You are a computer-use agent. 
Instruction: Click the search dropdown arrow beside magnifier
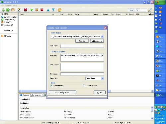pyautogui.click(x=153, y=10)
